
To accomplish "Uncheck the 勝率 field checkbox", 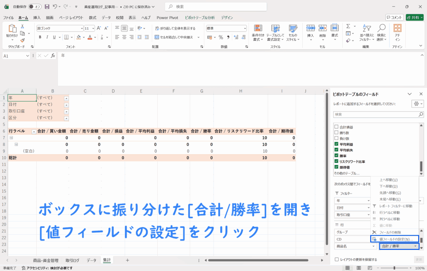I will coord(336,156).
